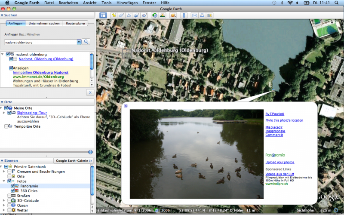The image size is (344, 215).
Task: Open the search history dropdown arrow
Action: tap(79, 42)
